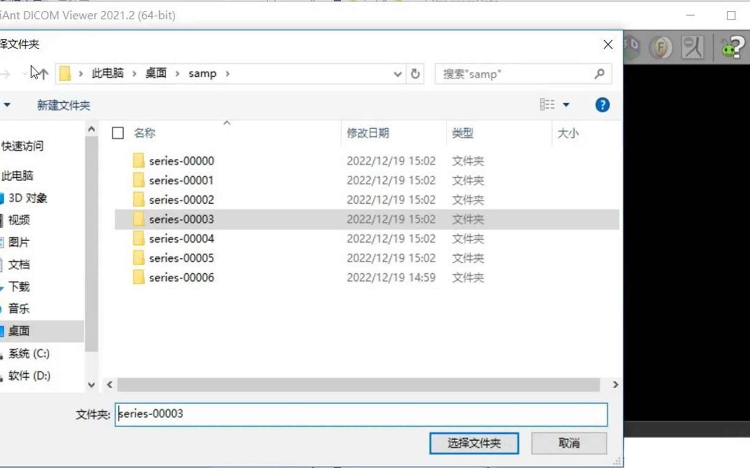750x468 pixels.
Task: Expand the chevron after 桌面 breadcrumb
Action: 177,74
